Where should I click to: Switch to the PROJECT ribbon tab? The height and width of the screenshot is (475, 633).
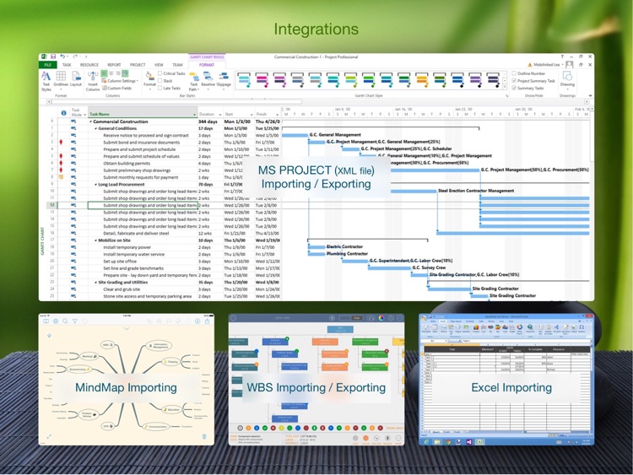coord(138,65)
